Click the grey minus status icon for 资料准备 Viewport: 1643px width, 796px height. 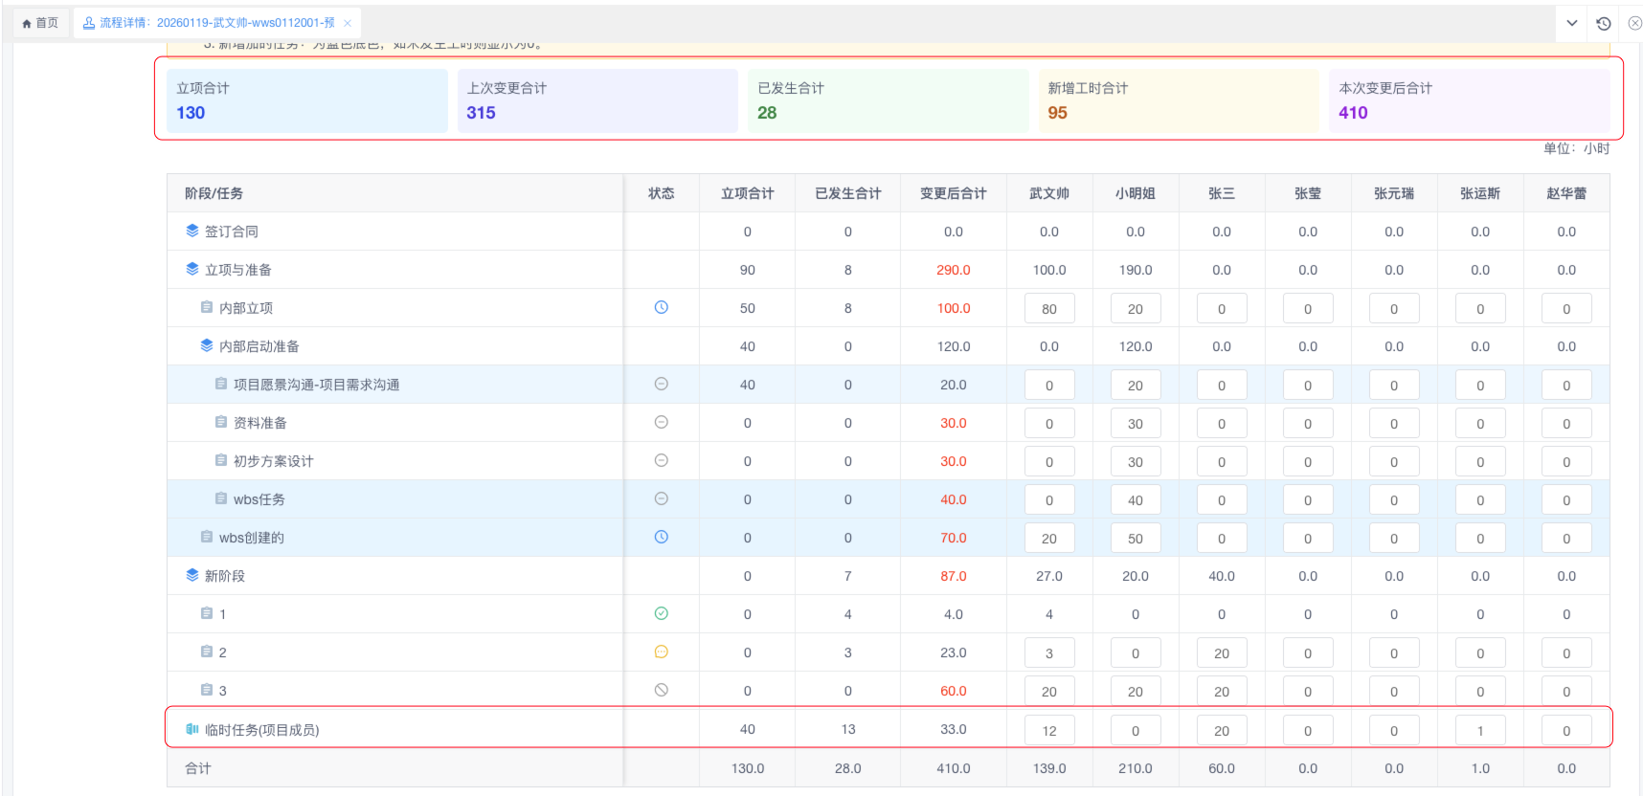661,422
